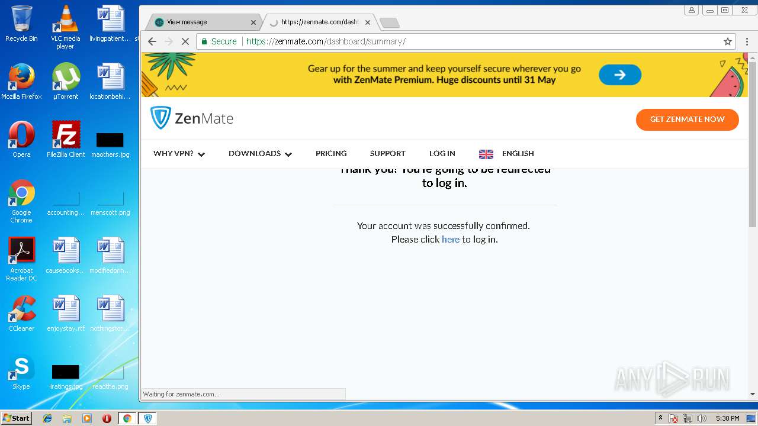758x426 pixels.
Task: Open the Action Center flag tray icon
Action: (x=673, y=418)
